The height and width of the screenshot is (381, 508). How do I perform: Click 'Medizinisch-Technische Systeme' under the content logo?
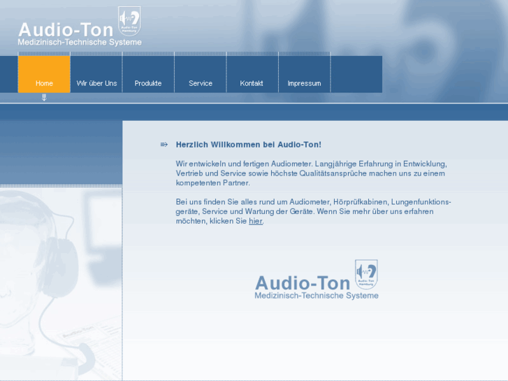pyautogui.click(x=317, y=296)
